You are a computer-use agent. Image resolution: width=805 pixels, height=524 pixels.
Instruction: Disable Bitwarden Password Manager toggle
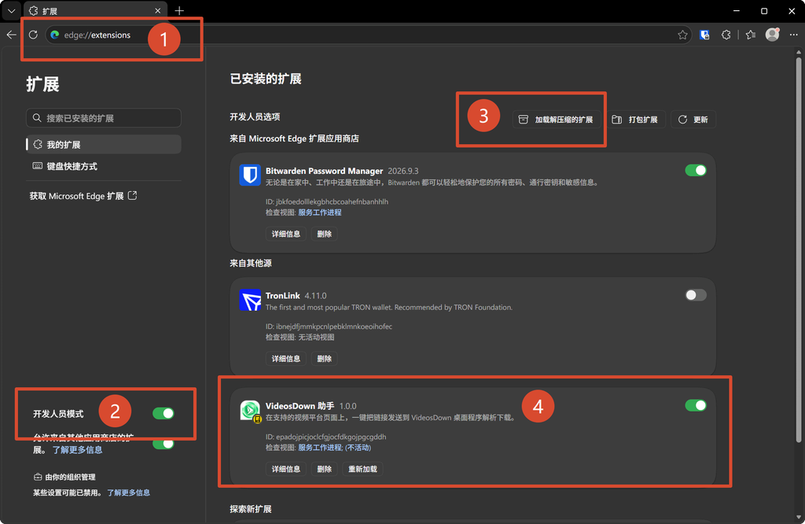[696, 171]
